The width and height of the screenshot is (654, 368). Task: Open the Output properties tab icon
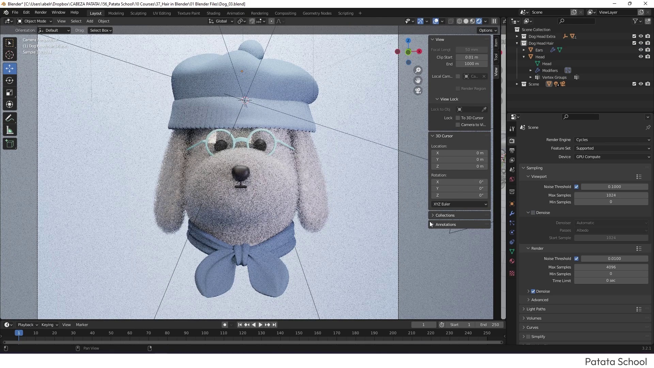(512, 150)
